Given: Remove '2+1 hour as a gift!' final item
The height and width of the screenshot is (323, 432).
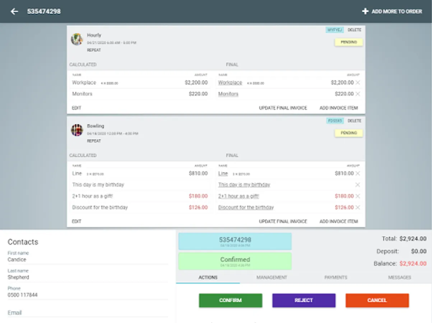Looking at the screenshot, I should click(358, 196).
